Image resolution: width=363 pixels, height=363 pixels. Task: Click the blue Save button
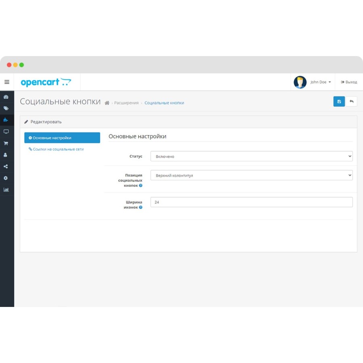click(339, 101)
